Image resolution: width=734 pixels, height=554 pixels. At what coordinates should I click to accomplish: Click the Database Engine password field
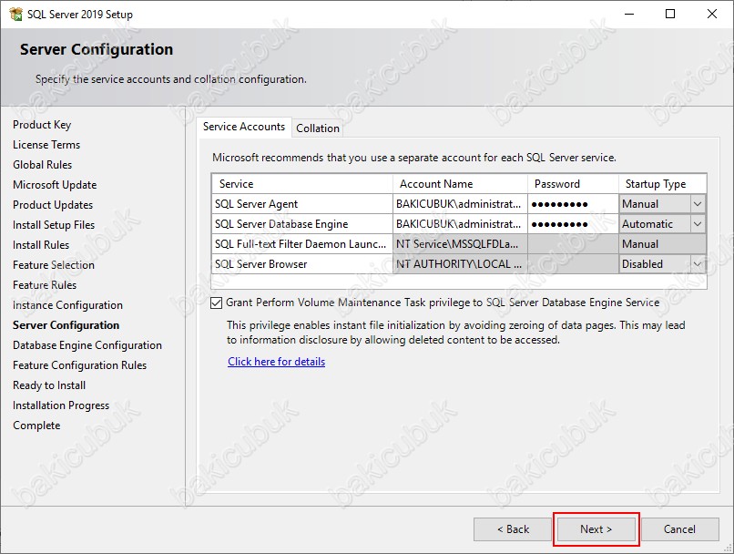pos(572,224)
